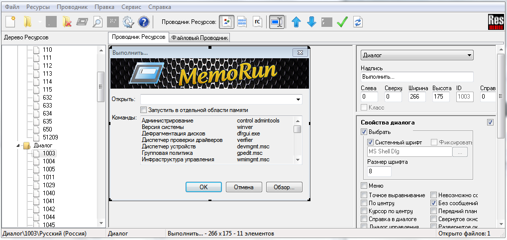
Task: Click the blue up arrow icon
Action: coord(296,22)
